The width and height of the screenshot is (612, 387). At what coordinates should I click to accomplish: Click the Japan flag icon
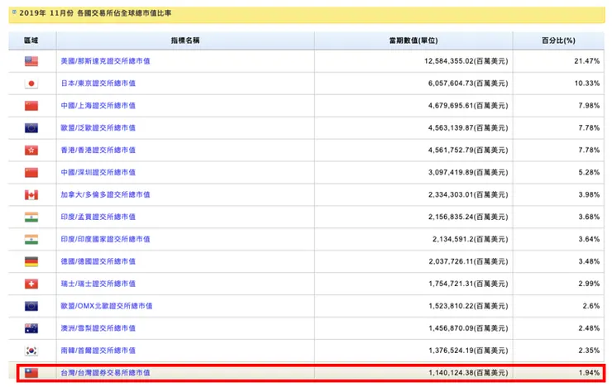[31, 84]
